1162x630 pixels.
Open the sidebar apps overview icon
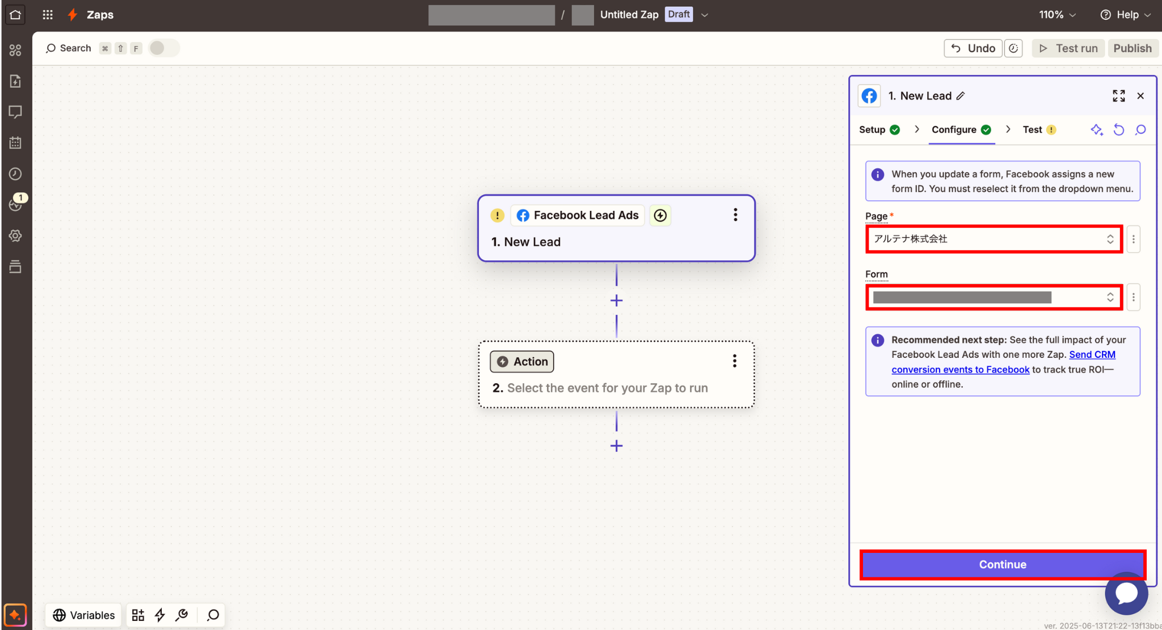15,50
